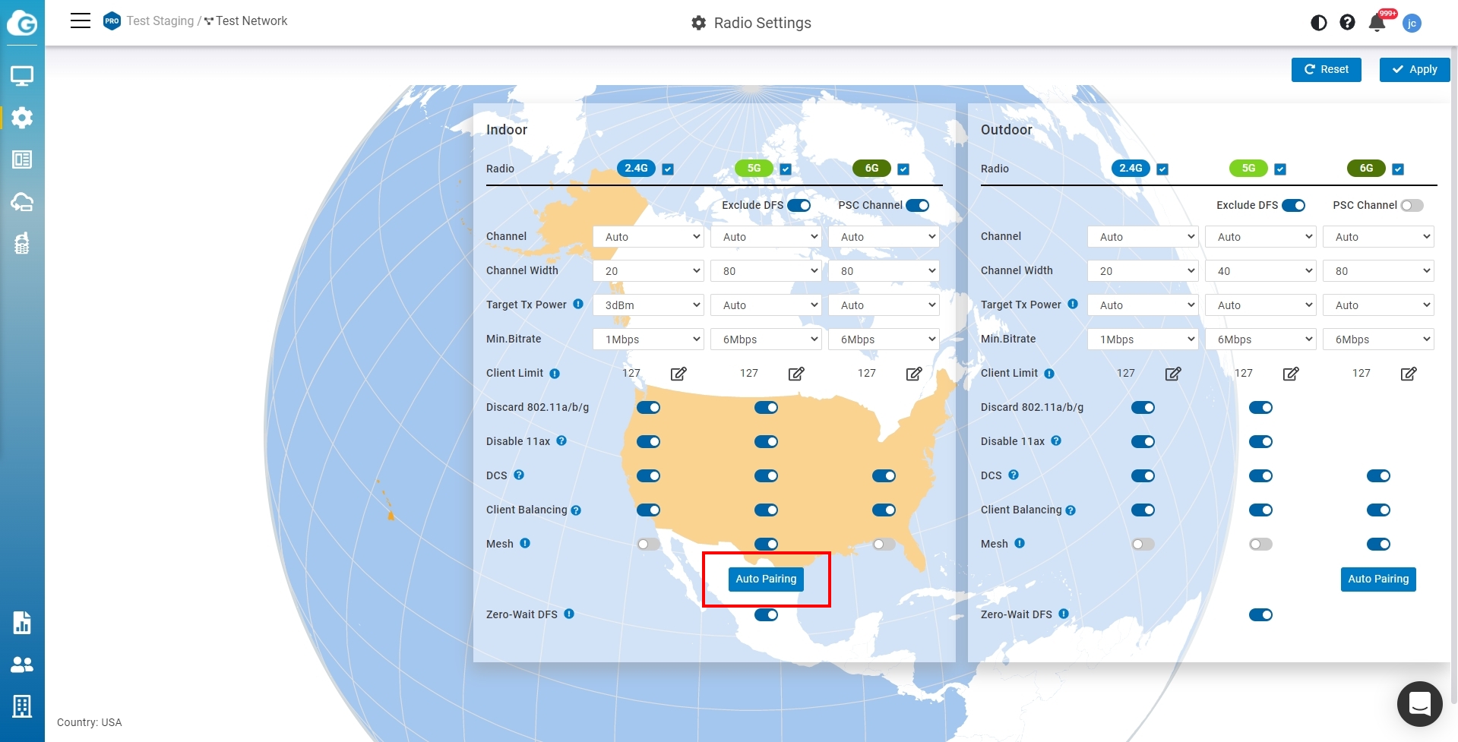Uncheck the Indoor 2.4G radio checkbox

(x=668, y=169)
